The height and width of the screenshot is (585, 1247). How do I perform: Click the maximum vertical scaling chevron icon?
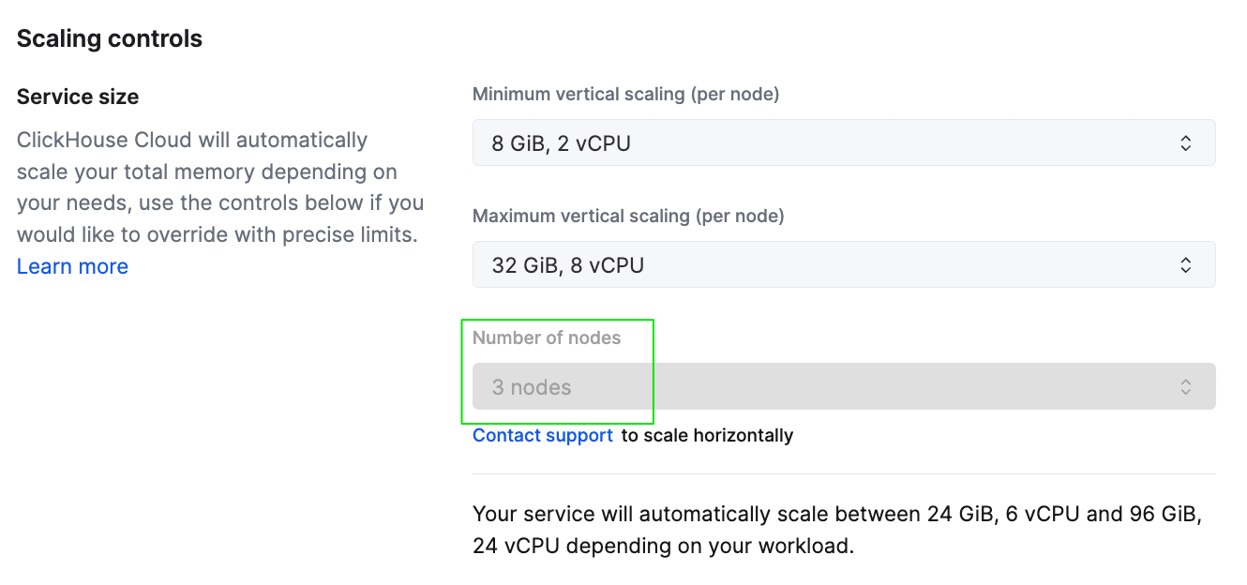[1185, 264]
